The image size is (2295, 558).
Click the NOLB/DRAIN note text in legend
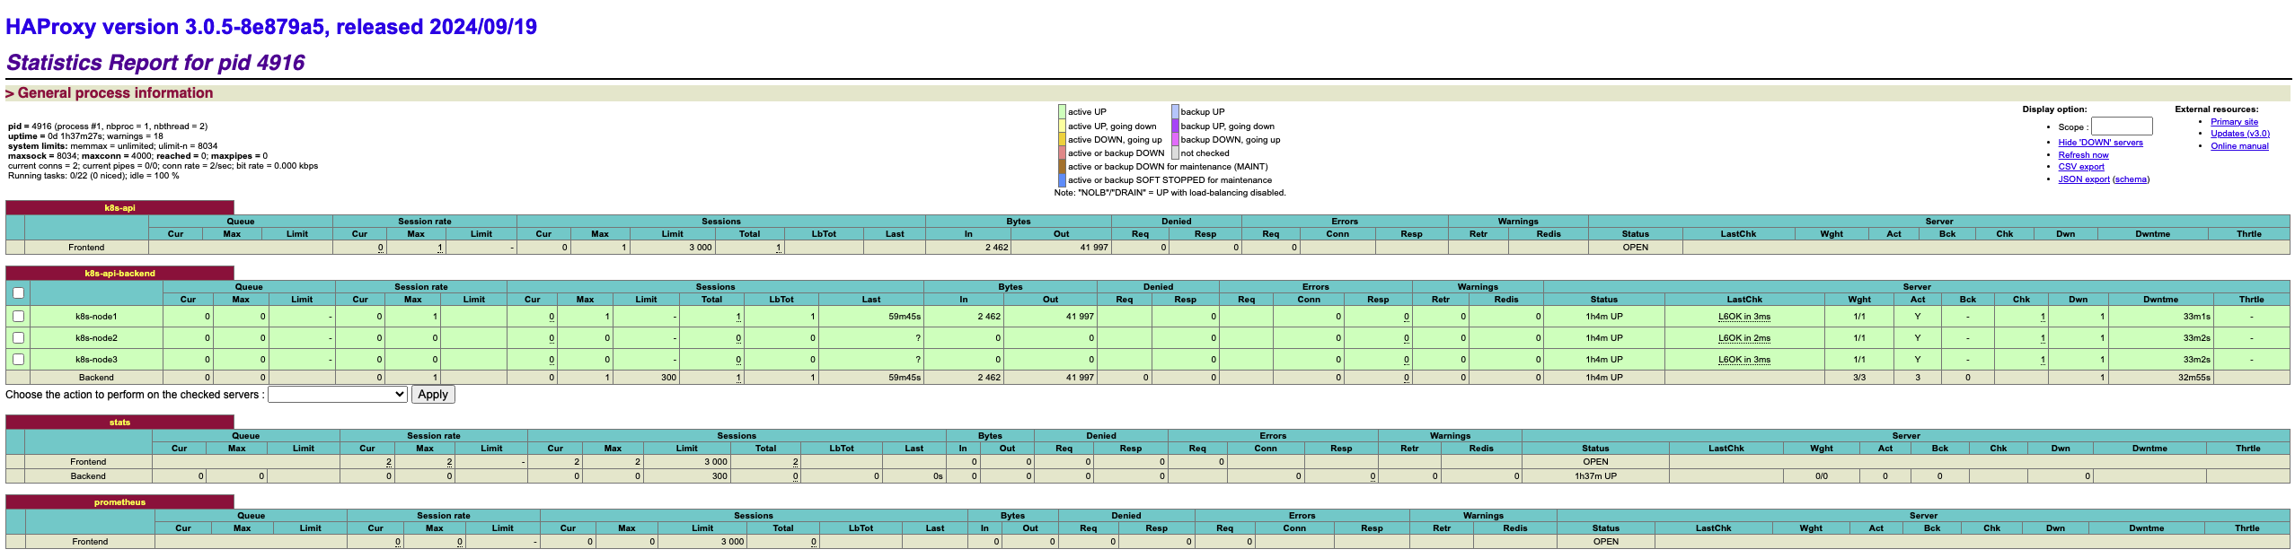coord(1170,193)
